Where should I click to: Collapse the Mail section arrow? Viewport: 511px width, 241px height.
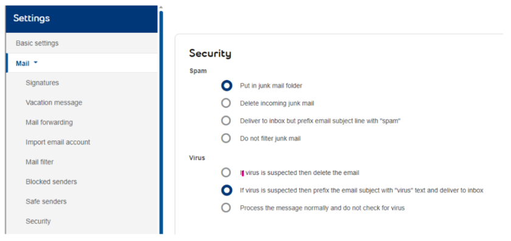35,63
